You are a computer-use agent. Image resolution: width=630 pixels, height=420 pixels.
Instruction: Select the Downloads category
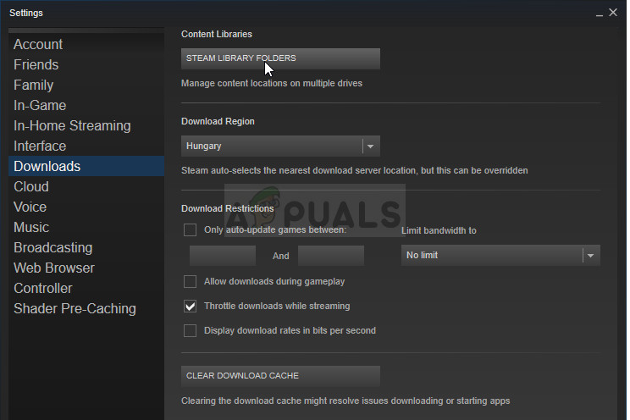tap(86, 166)
